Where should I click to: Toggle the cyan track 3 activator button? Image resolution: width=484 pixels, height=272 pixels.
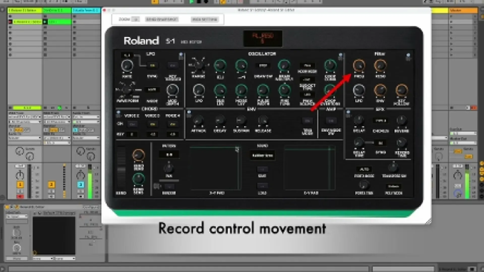(80, 185)
